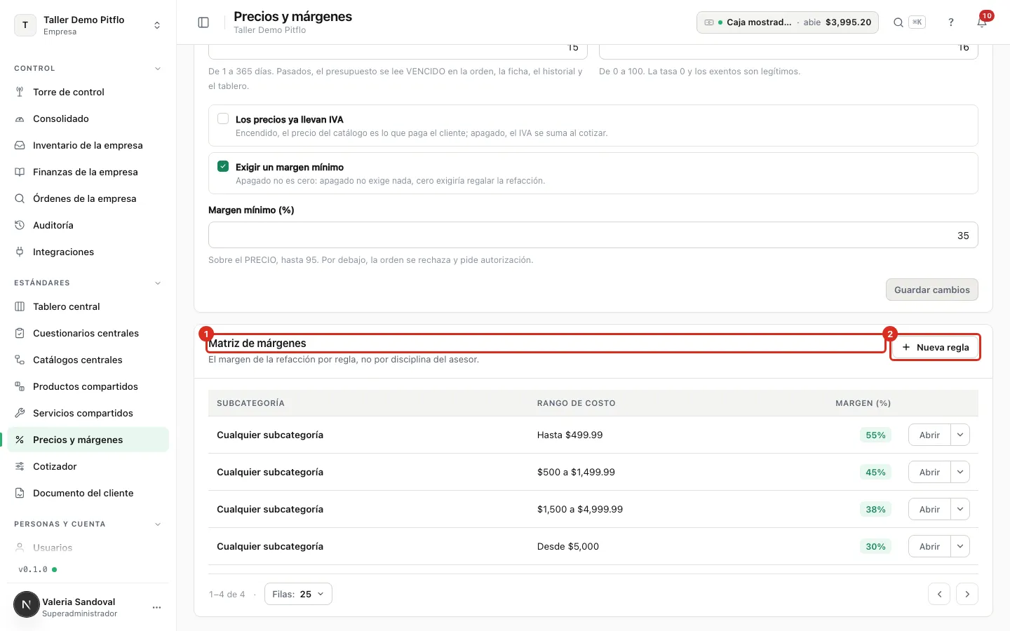1010x631 pixels.
Task: Open the Filas rows-per-page dropdown
Action: (298, 594)
